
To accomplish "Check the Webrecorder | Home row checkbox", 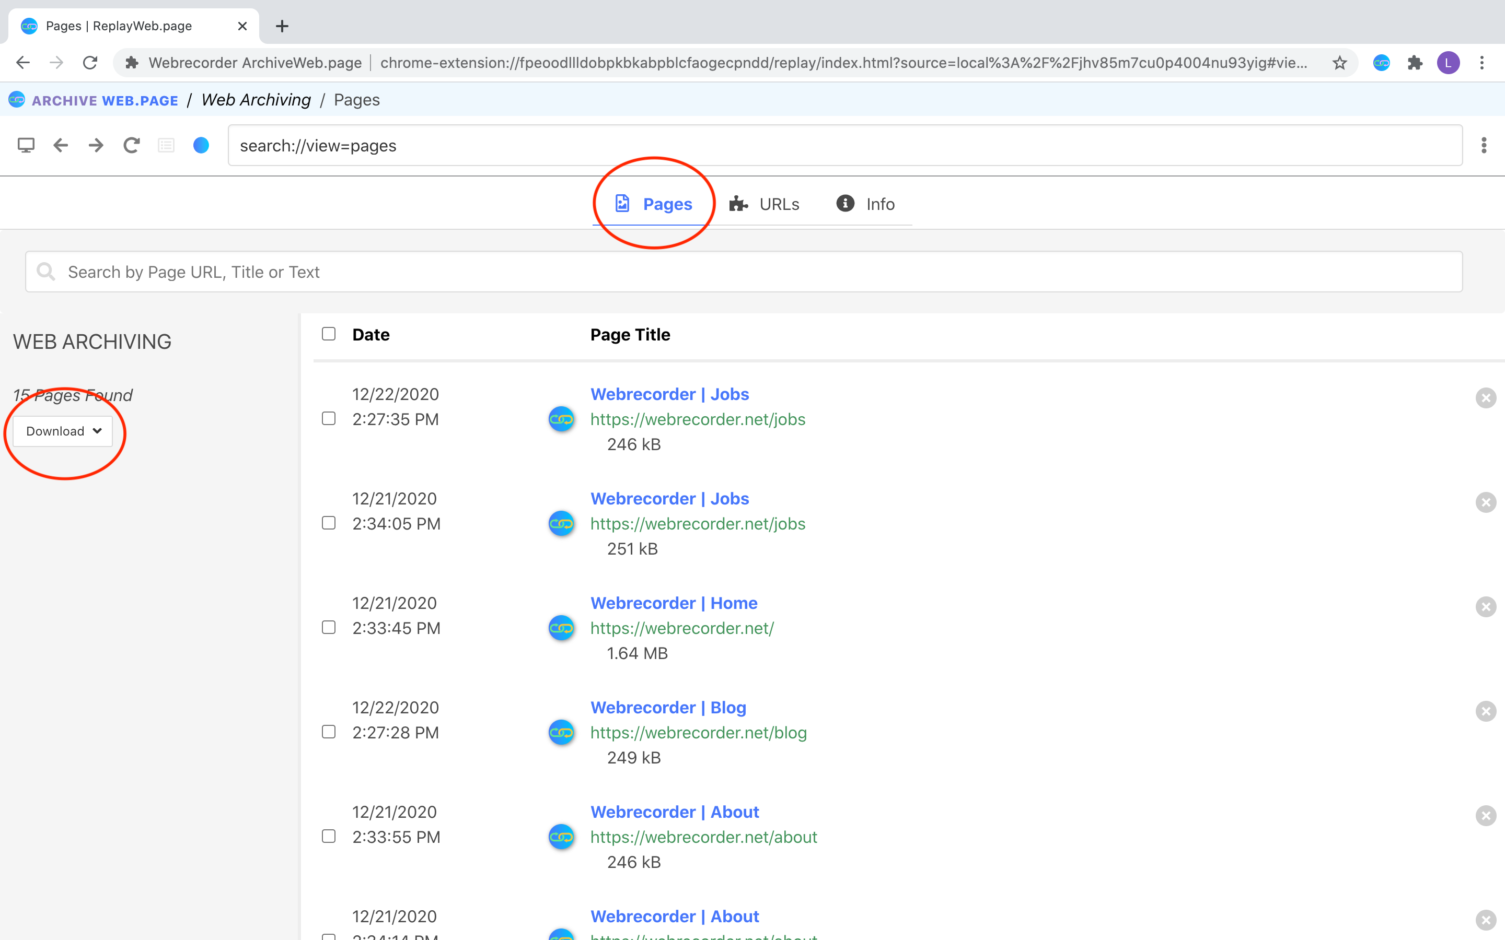I will click(x=328, y=627).
